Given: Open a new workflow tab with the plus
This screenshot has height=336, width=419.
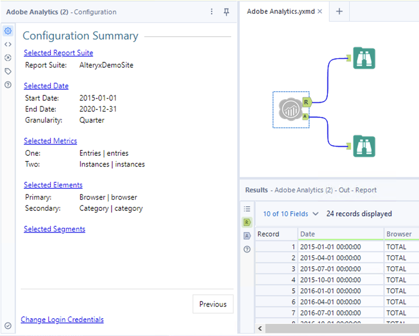Looking at the screenshot, I should [x=339, y=10].
